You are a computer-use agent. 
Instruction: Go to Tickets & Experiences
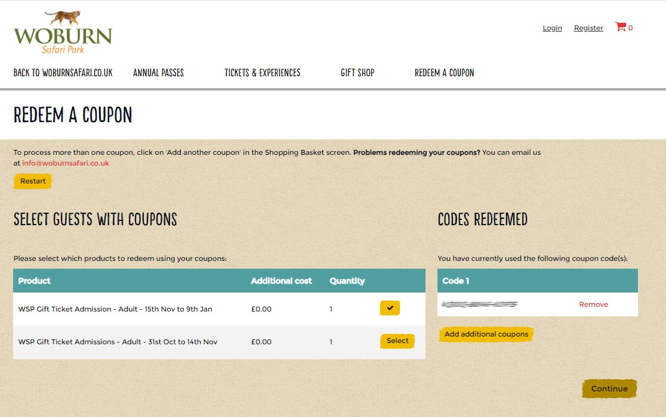point(262,73)
